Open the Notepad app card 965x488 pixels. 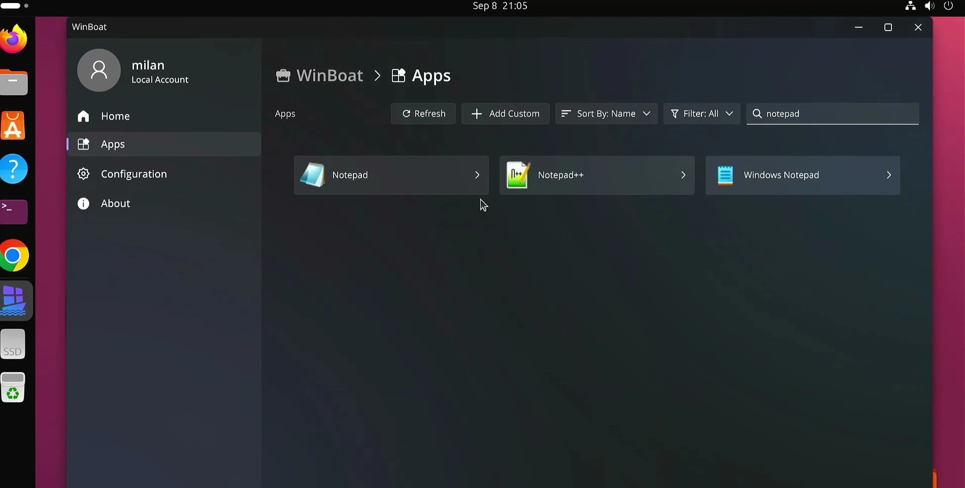[391, 175]
